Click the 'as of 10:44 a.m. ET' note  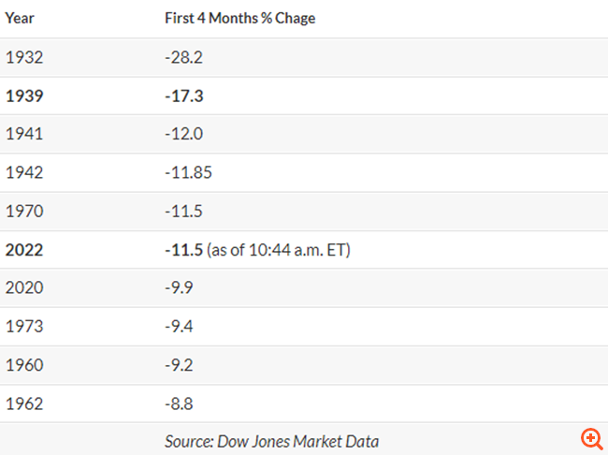[279, 250]
